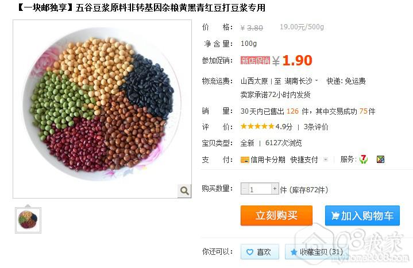413x268 pixels.
Task: Expand the payment methods dropdown arrow
Action: (x=326, y=160)
